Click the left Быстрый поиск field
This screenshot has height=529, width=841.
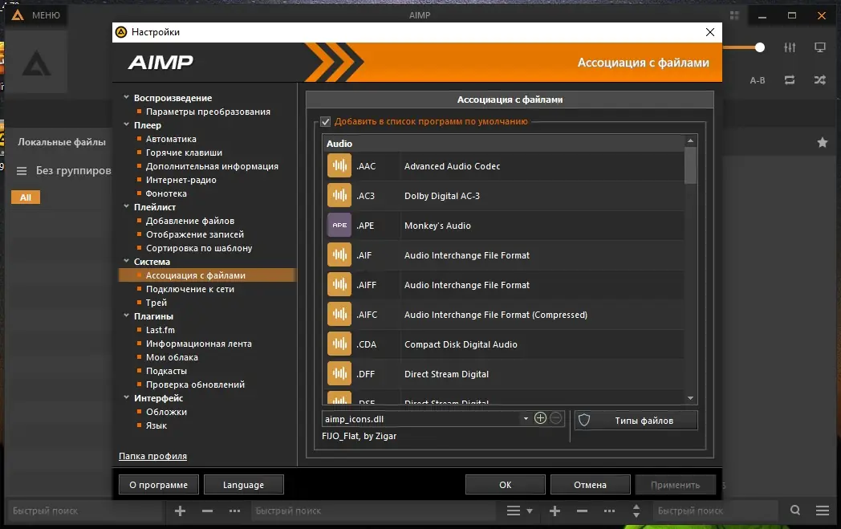(x=85, y=511)
